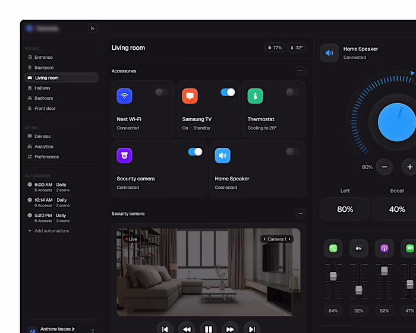Image resolution: width=416 pixels, height=333 pixels.
Task: Click the green Phone app icon
Action: tap(333, 248)
